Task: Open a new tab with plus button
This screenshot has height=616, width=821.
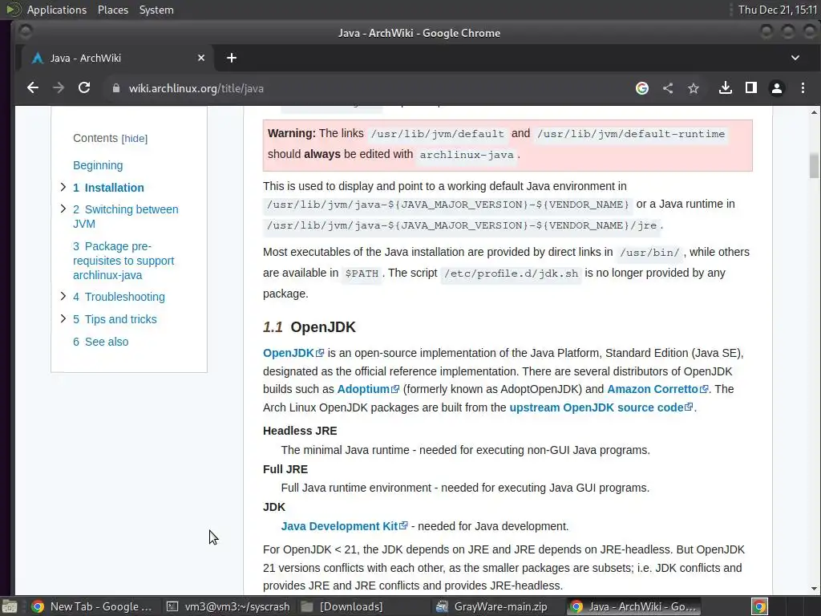Action: (x=232, y=58)
